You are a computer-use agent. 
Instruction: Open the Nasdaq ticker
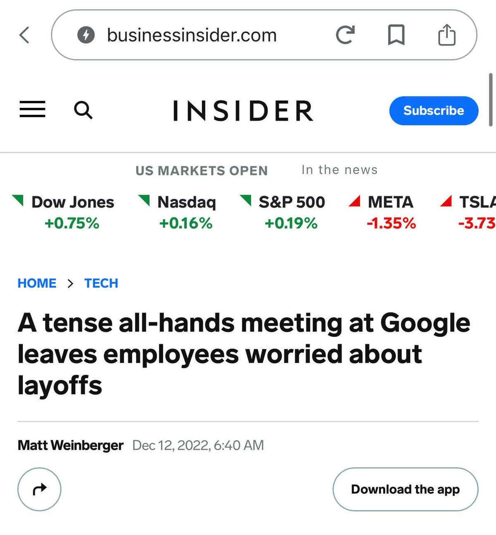(186, 213)
